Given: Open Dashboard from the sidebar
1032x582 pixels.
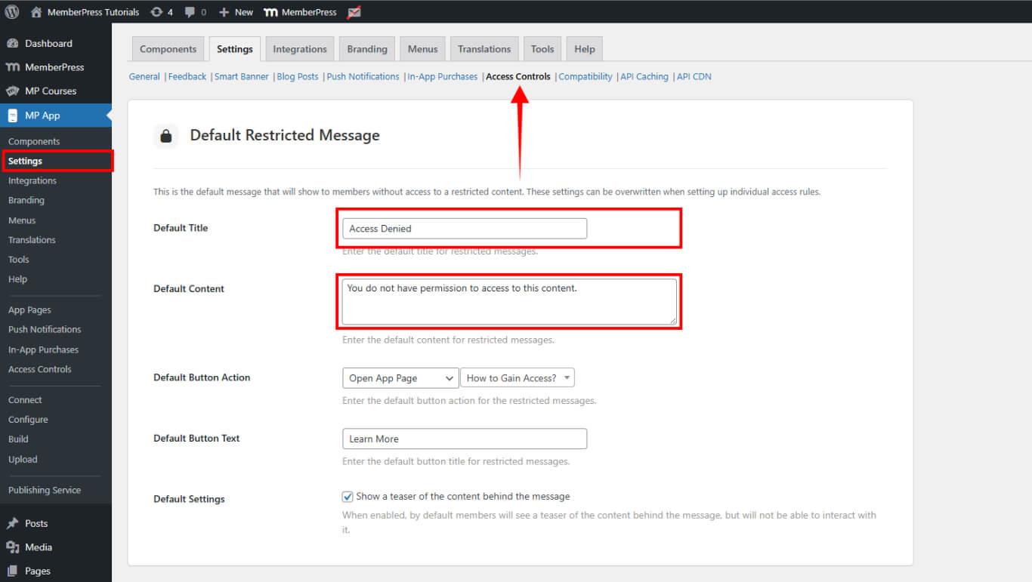Looking at the screenshot, I should tap(48, 44).
